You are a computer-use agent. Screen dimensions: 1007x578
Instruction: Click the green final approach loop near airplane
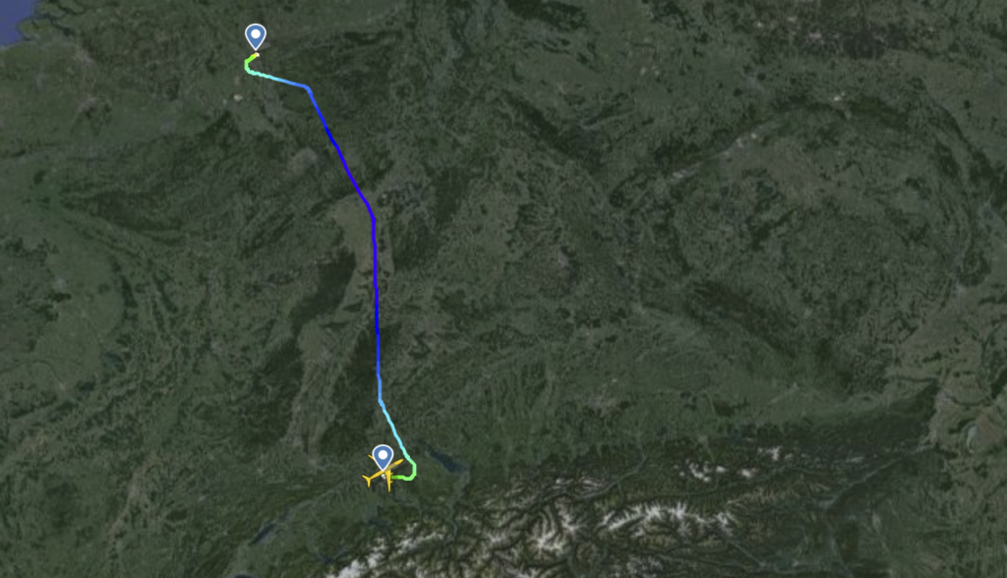point(412,472)
